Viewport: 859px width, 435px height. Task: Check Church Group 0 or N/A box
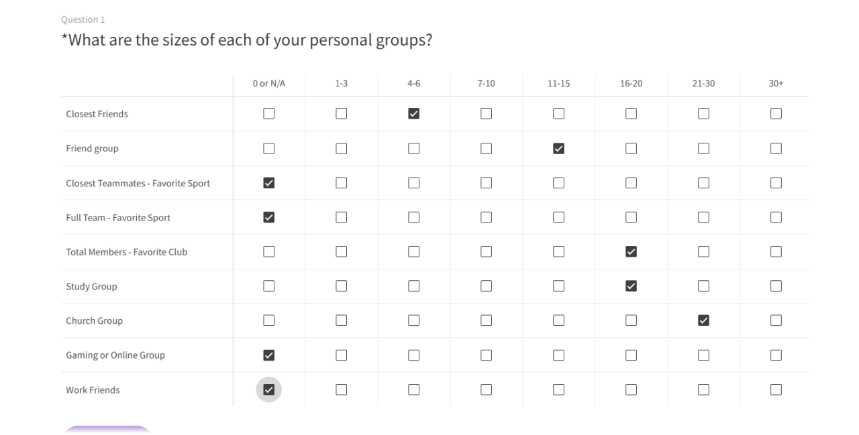[x=268, y=320]
